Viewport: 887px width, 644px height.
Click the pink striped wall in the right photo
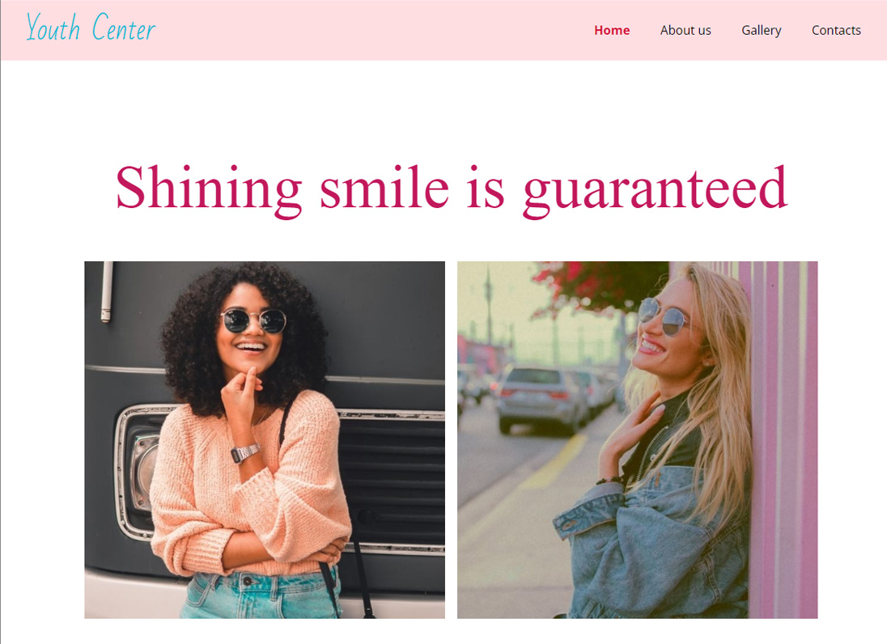(783, 440)
